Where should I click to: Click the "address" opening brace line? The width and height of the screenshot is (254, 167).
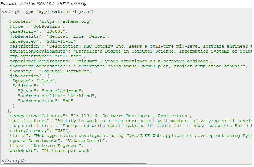point(28,86)
